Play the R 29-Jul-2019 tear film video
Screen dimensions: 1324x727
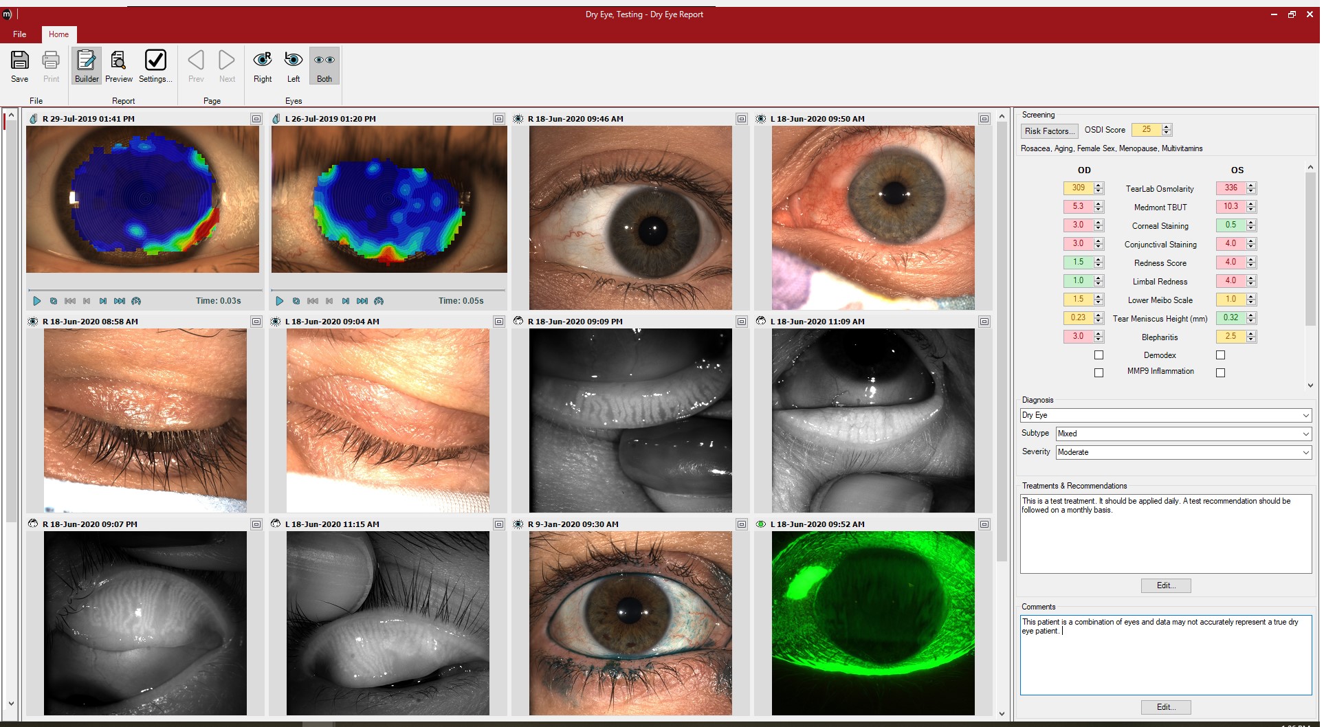(37, 301)
